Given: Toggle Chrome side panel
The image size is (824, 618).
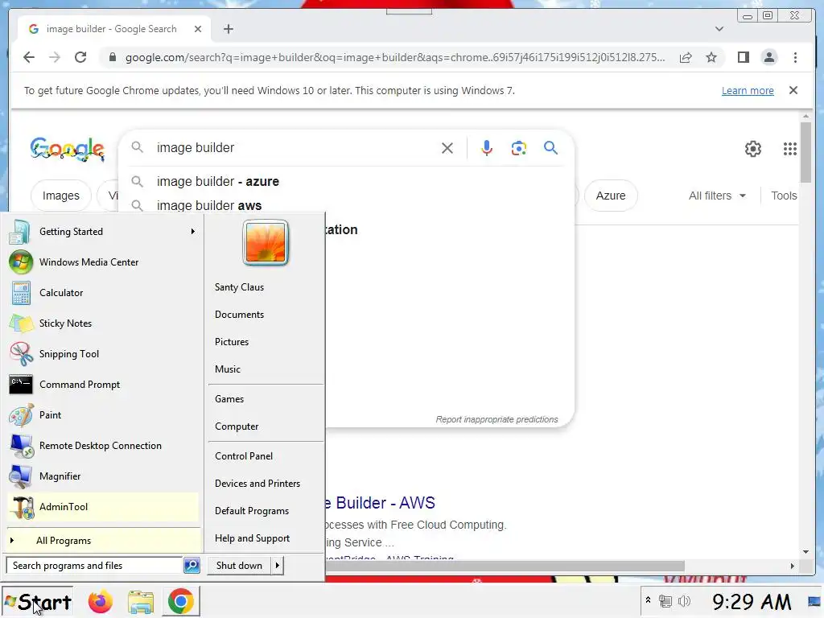Looking at the screenshot, I should click(743, 57).
